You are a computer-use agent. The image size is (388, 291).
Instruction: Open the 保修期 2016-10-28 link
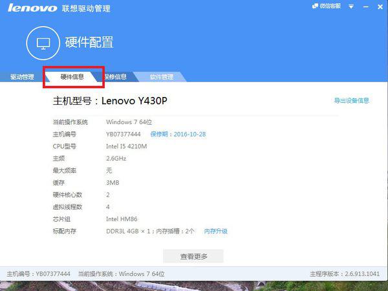coord(178,135)
